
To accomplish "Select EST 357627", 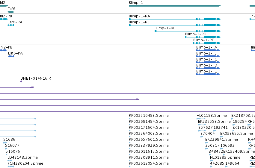I will coord(206,128).
